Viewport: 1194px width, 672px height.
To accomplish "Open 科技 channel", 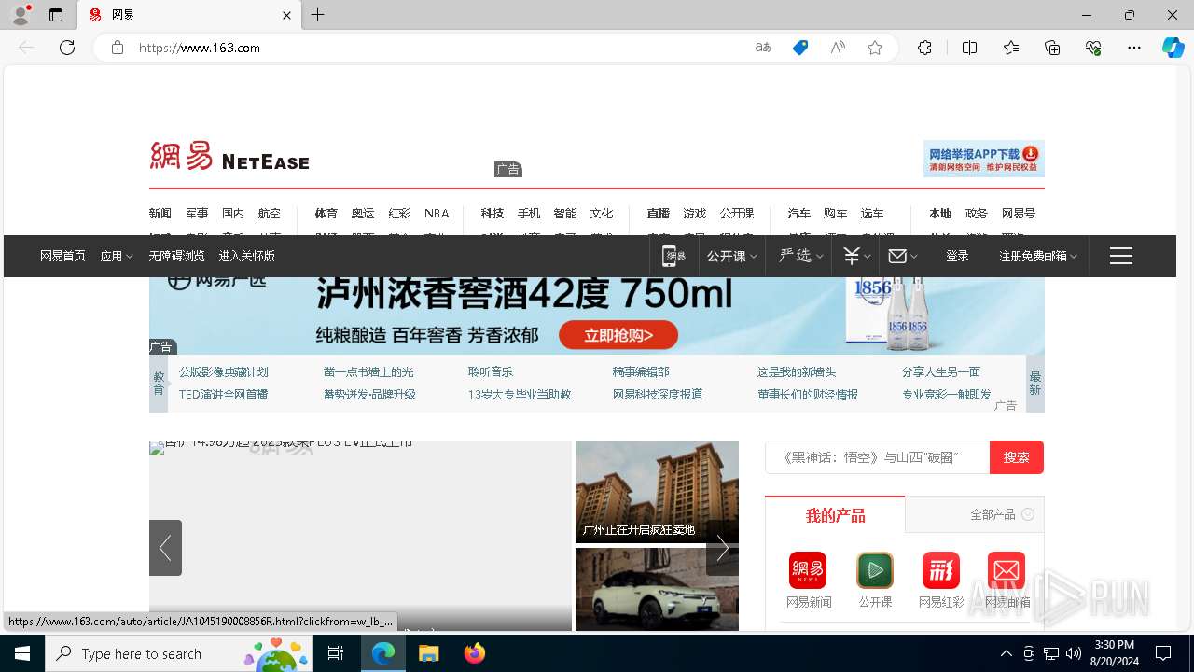I will [x=493, y=214].
